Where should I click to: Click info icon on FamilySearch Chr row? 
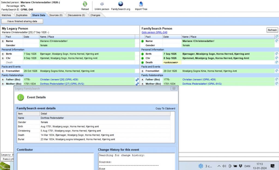click(x=277, y=58)
